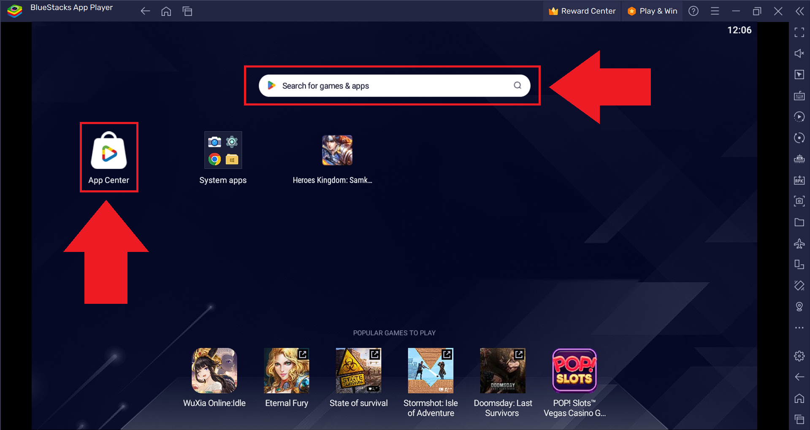Open the hamburger menu at top right
Image resolution: width=810 pixels, height=430 pixels.
click(x=715, y=11)
